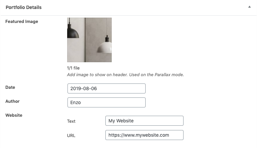Screen dimensions: 258x148
Task: Click the Portfolio Details heading
Action: pos(24,7)
